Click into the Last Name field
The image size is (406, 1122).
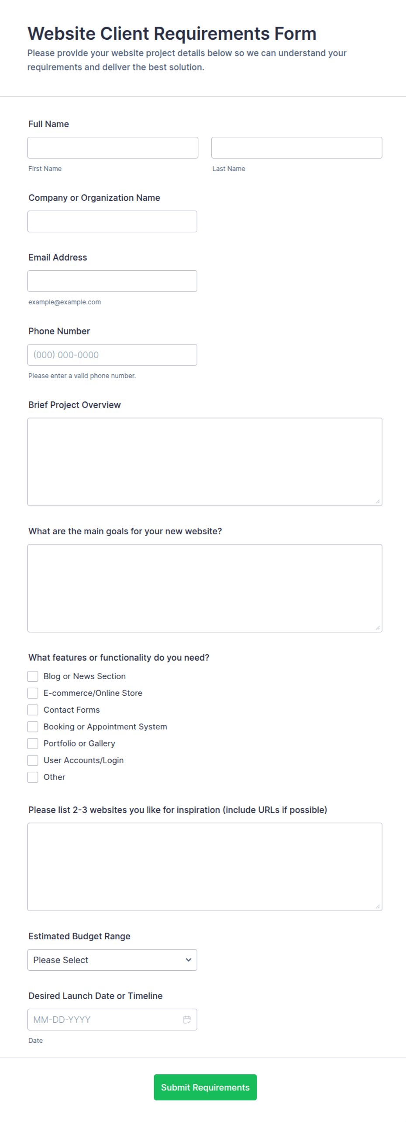click(297, 147)
